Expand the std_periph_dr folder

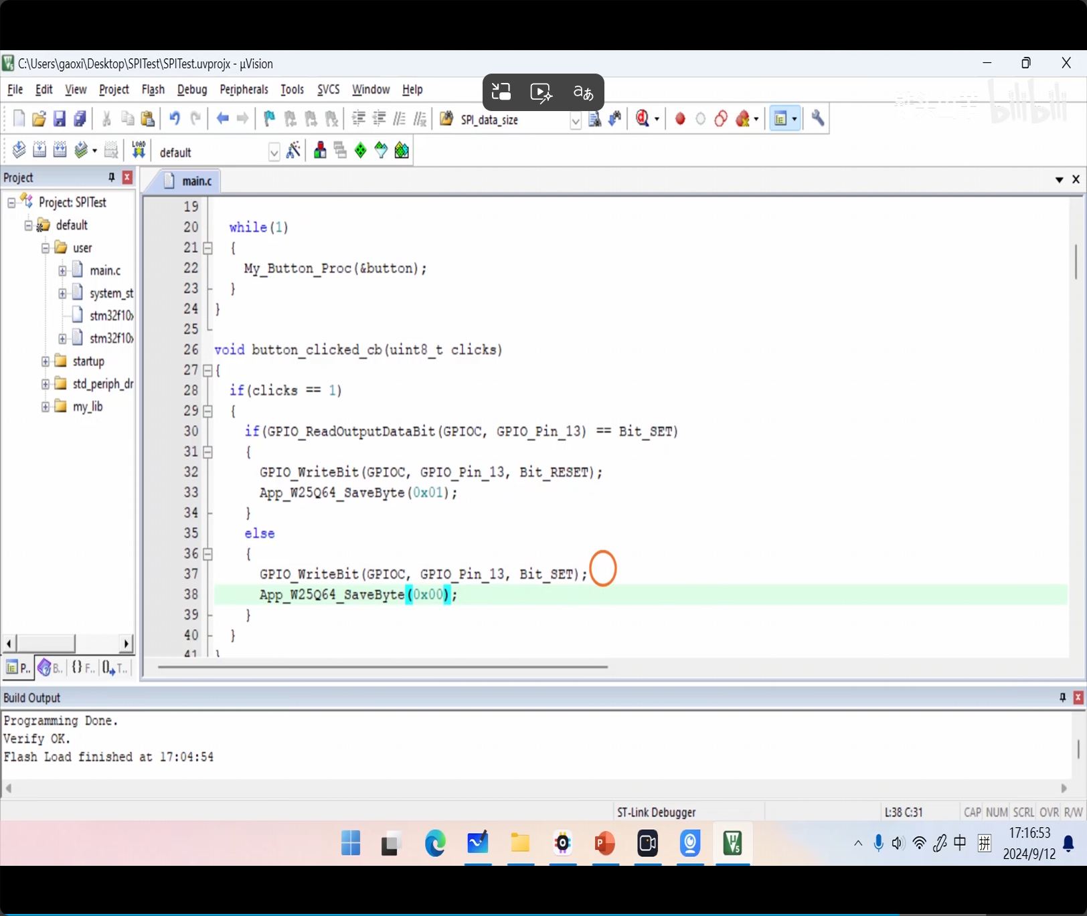(x=46, y=384)
